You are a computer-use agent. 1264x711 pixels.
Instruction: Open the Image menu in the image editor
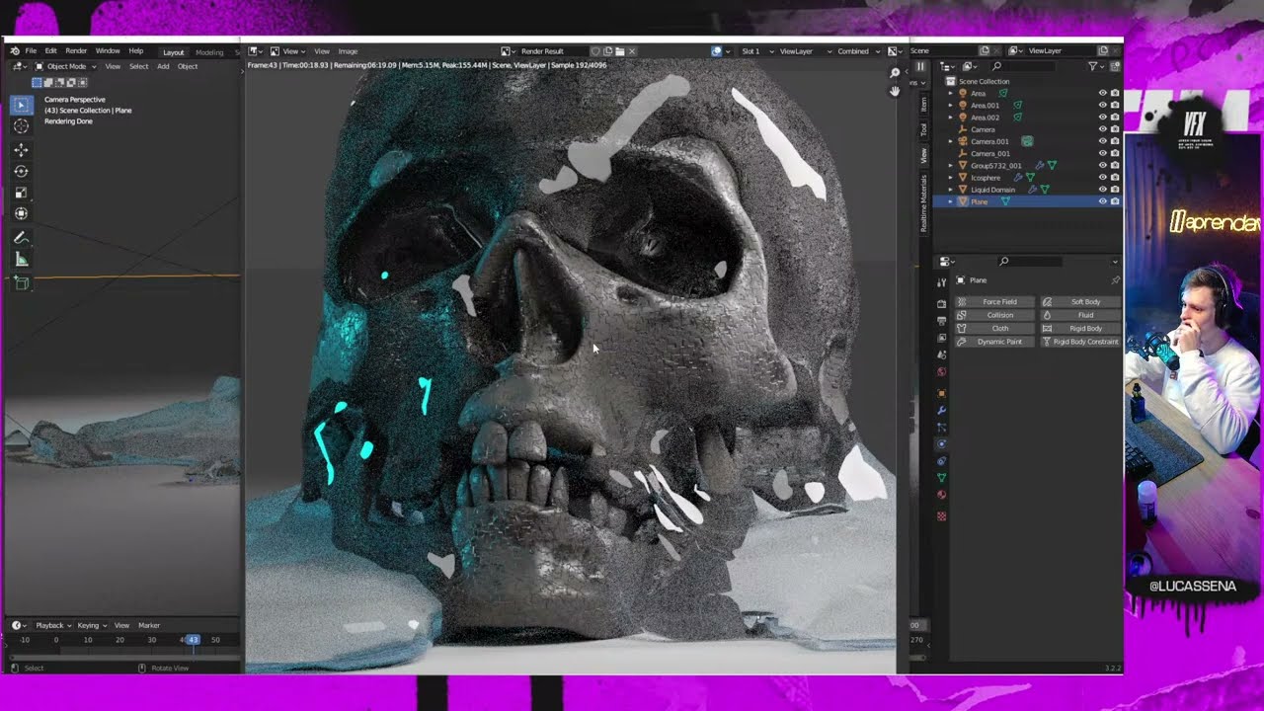[x=348, y=51]
